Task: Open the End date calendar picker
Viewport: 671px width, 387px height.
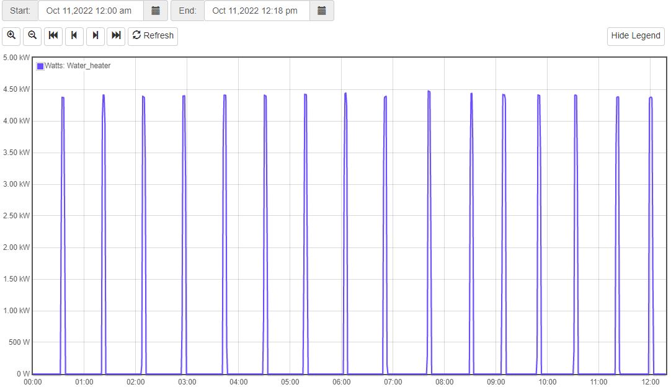Action: coord(322,11)
